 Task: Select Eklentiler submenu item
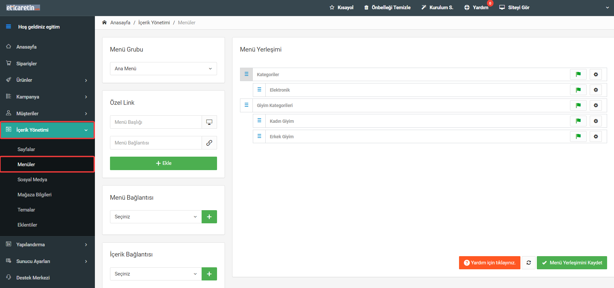[47, 225]
